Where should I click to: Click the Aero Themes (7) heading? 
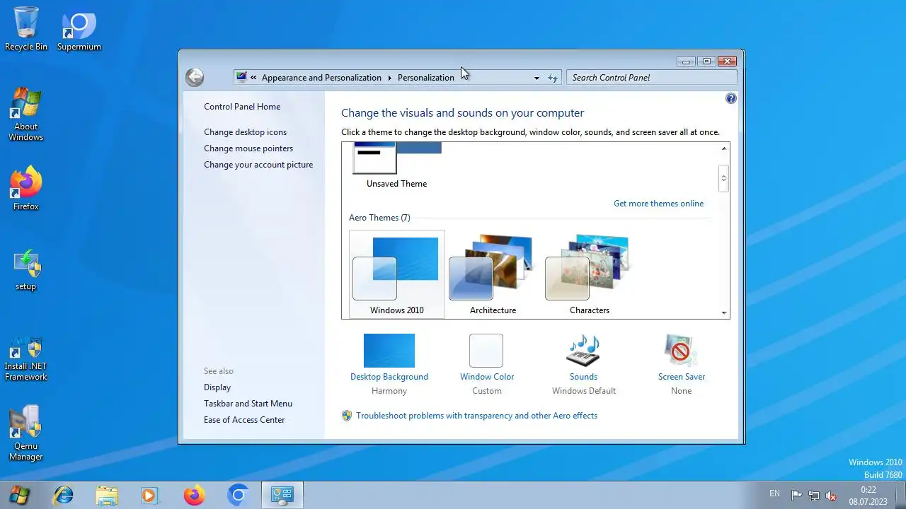(x=379, y=218)
